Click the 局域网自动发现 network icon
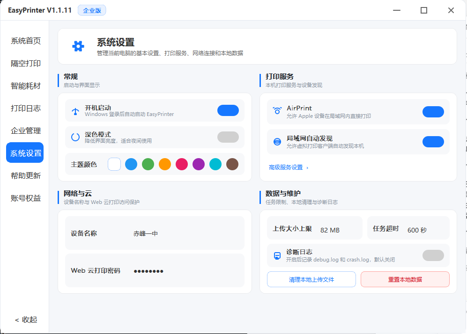The height and width of the screenshot is (334, 467). pos(277,142)
